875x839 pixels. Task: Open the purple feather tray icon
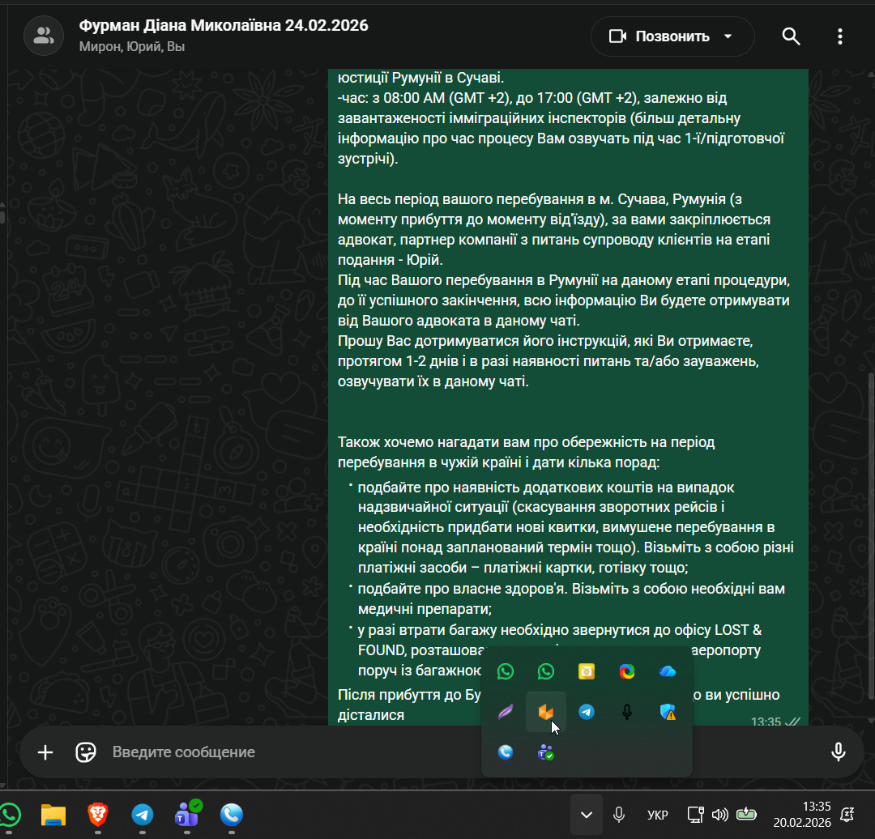tap(505, 712)
